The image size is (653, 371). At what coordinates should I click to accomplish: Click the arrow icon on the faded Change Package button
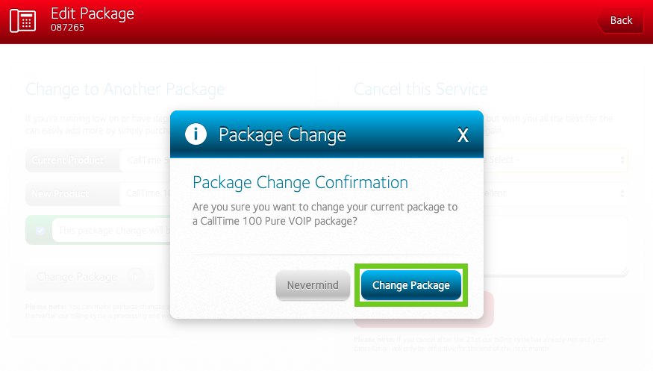click(136, 277)
